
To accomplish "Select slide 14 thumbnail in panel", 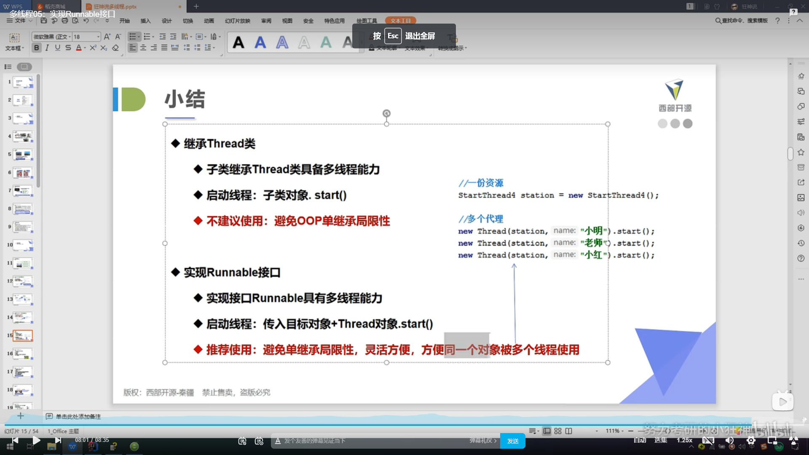I will point(23,317).
